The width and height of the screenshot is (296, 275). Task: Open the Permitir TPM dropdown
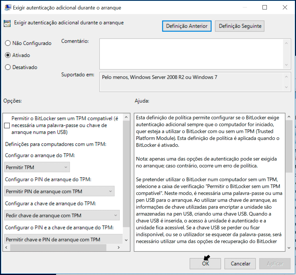coord(37,167)
